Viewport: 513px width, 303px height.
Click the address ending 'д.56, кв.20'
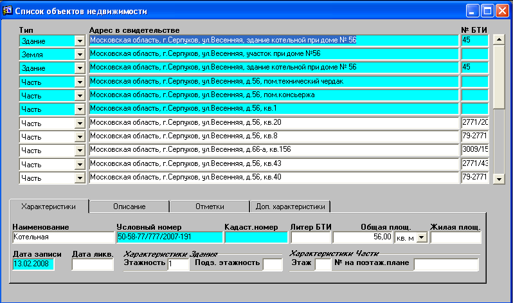point(274,122)
